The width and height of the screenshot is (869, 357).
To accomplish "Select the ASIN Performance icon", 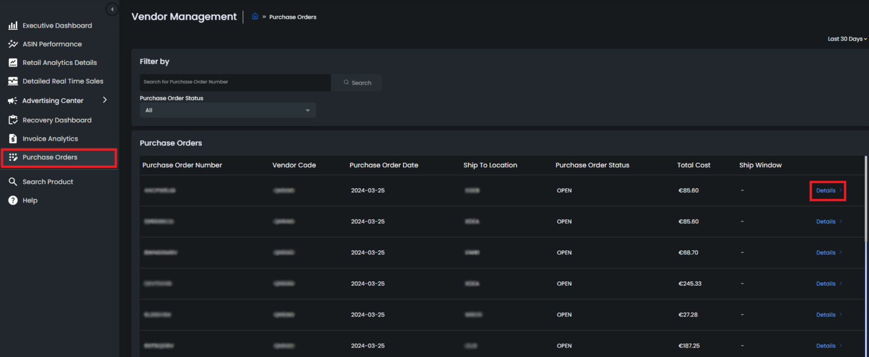I will coord(12,43).
